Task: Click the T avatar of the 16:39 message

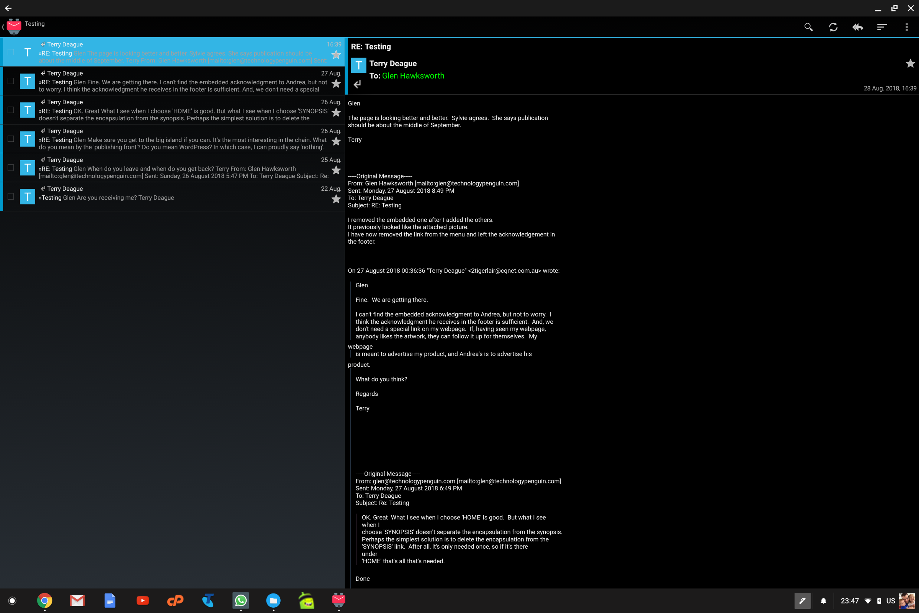Action: (x=27, y=52)
